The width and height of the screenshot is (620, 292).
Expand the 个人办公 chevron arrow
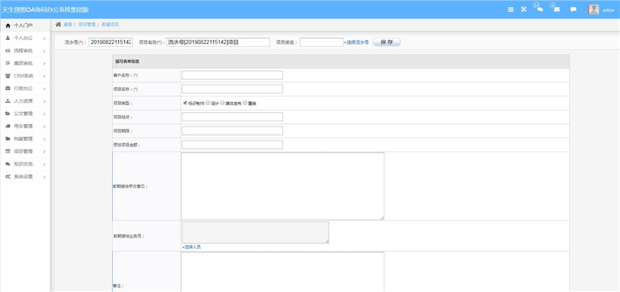(x=44, y=39)
